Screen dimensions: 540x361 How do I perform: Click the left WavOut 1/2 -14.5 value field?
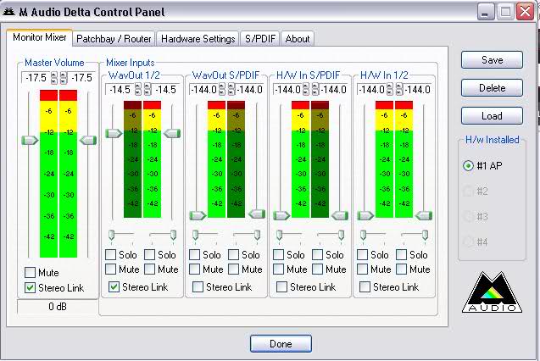click(120, 90)
